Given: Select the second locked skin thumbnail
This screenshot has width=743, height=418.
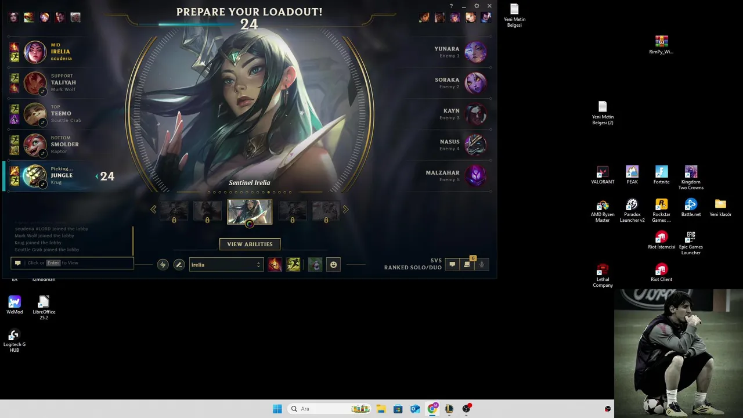Looking at the screenshot, I should (x=207, y=211).
